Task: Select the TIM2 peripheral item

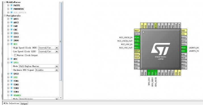Action: click(x=16, y=85)
